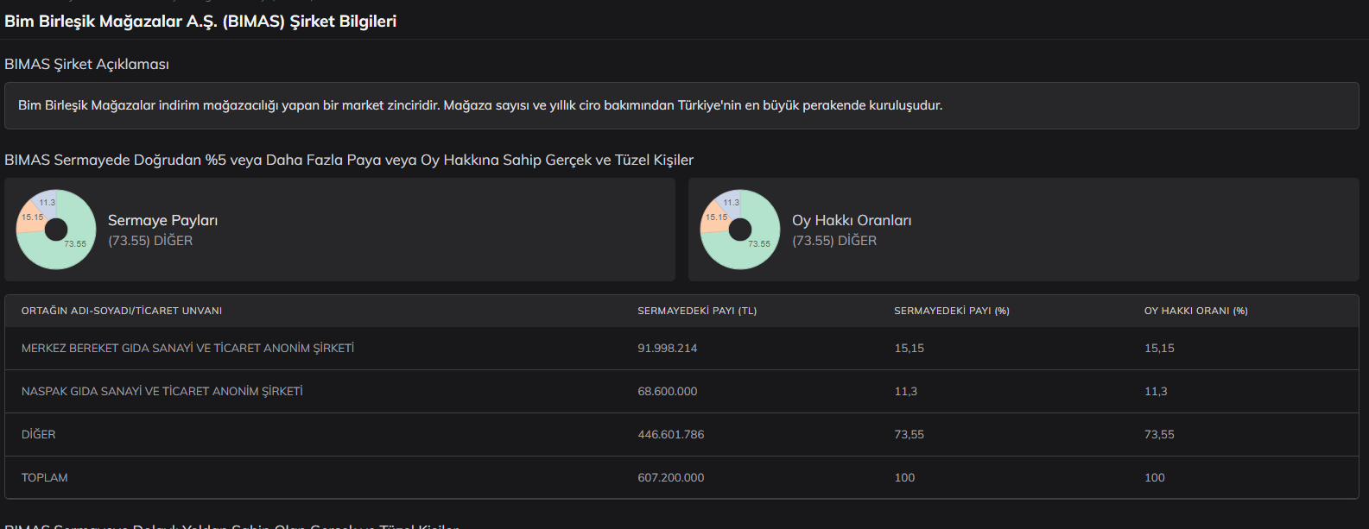Click the 91.998.214 capital amount cell
This screenshot has height=529, width=1369.
click(668, 349)
